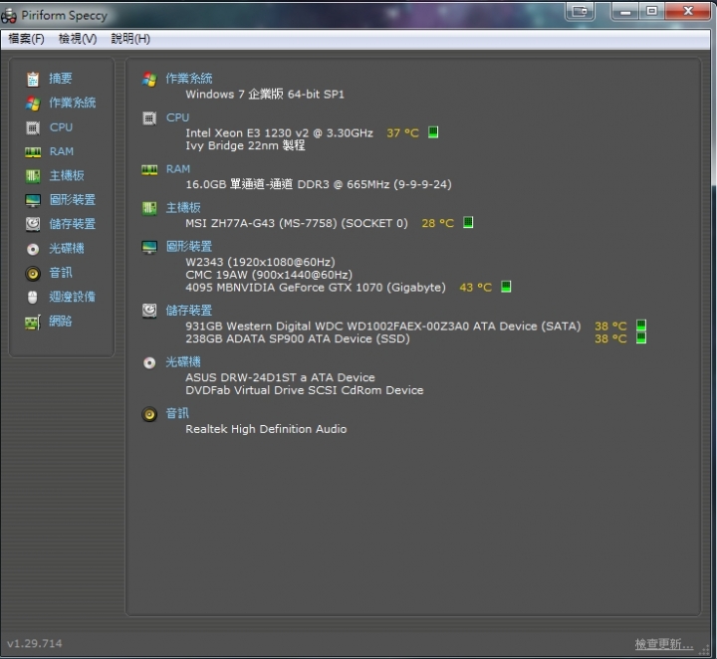Viewport: 717px width, 659px height.
Task: Open the 光碟機 heading link in the summary
Action: 183,362
